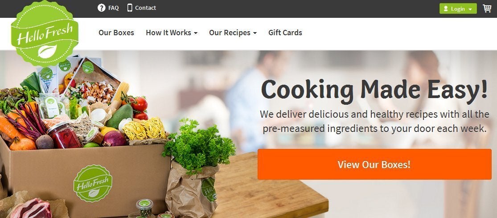Click the HelloFresh logo badge
The image size is (497, 218).
[x=45, y=33]
